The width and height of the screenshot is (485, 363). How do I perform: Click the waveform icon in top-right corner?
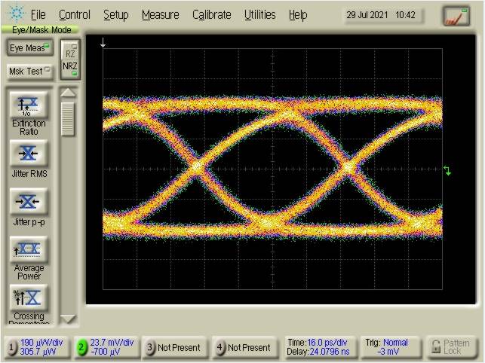(456, 16)
